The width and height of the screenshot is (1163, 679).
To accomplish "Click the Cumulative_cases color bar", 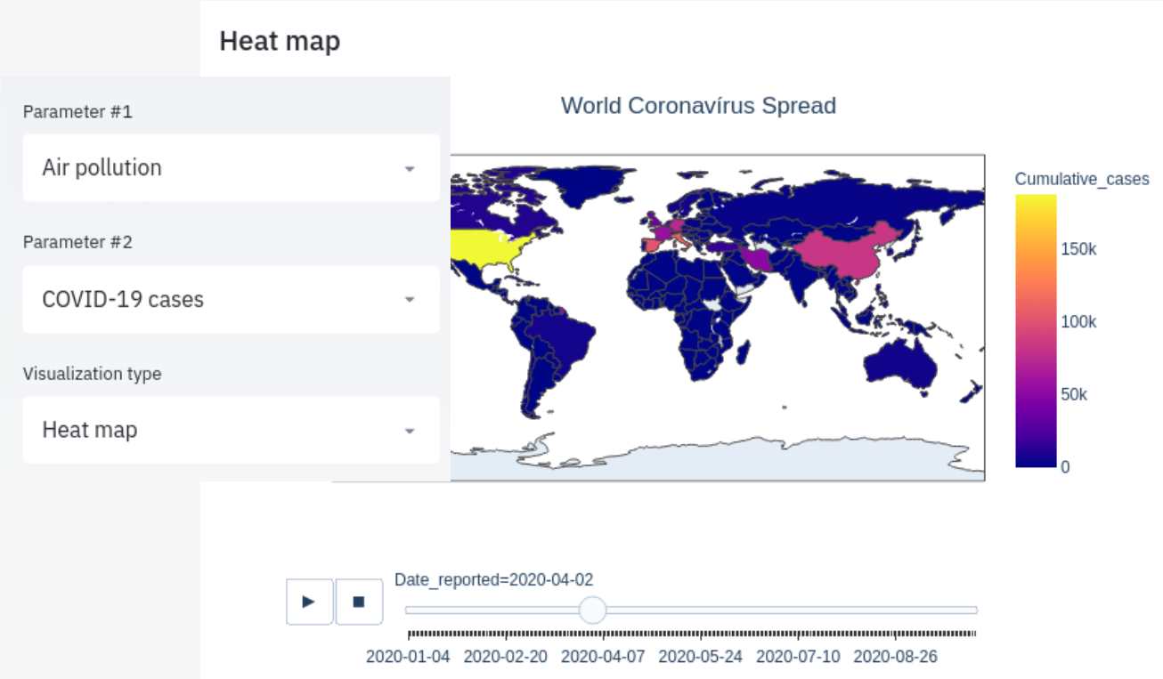I will [x=1036, y=331].
